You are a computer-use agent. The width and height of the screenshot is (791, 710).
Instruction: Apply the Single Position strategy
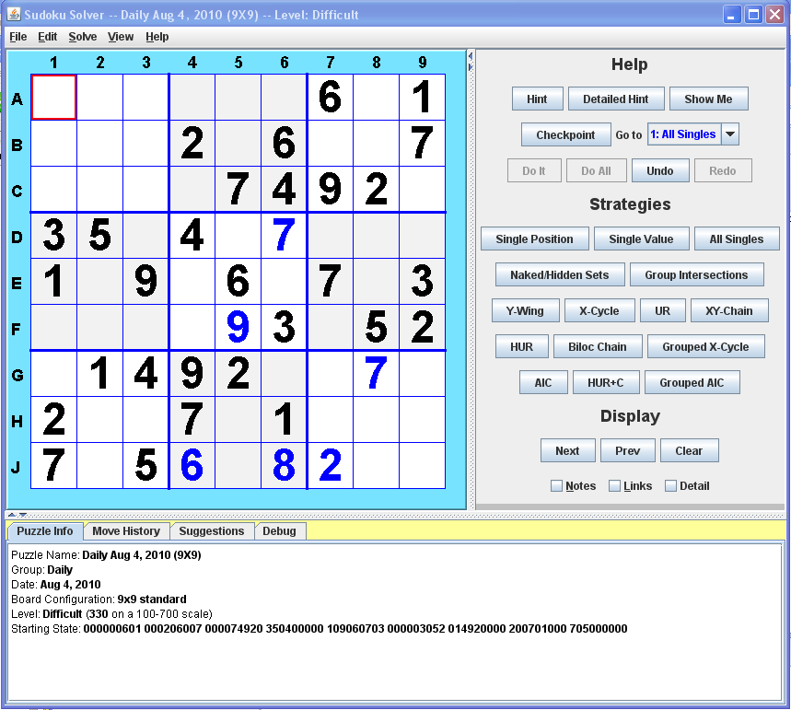[535, 239]
